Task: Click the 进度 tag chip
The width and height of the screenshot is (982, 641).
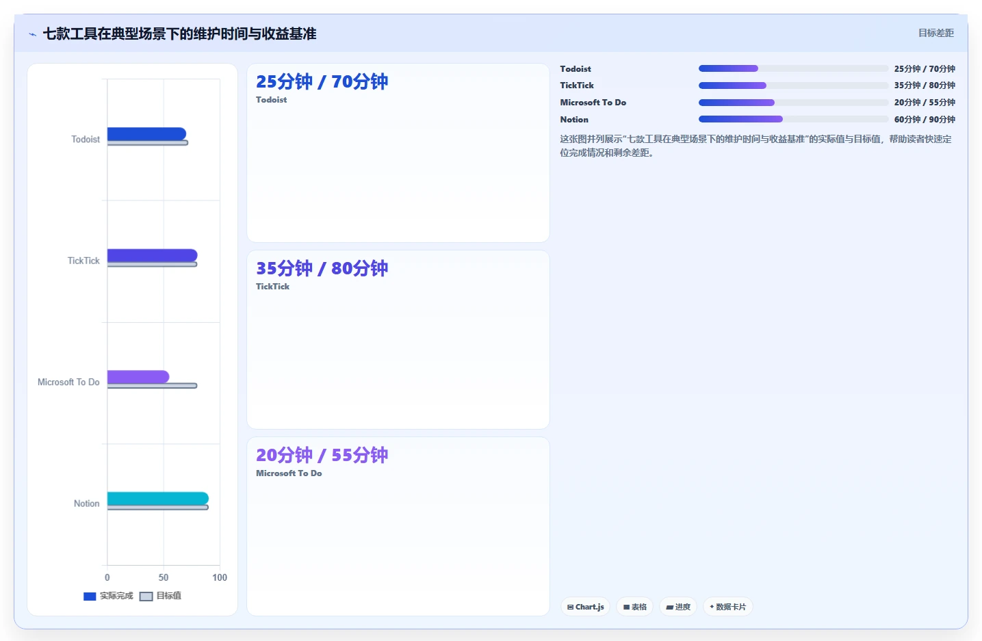Action: [678, 607]
